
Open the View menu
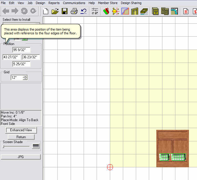tap(21, 3)
